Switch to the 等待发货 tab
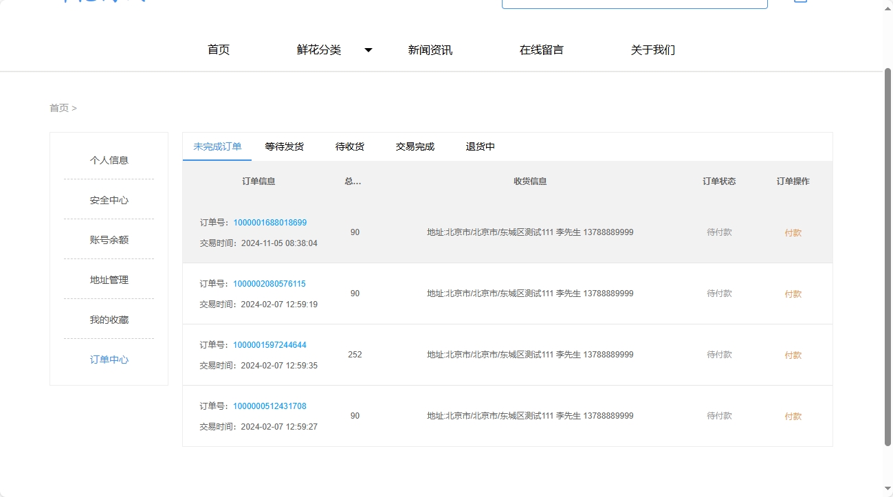Viewport: 893px width, 497px height. (284, 146)
